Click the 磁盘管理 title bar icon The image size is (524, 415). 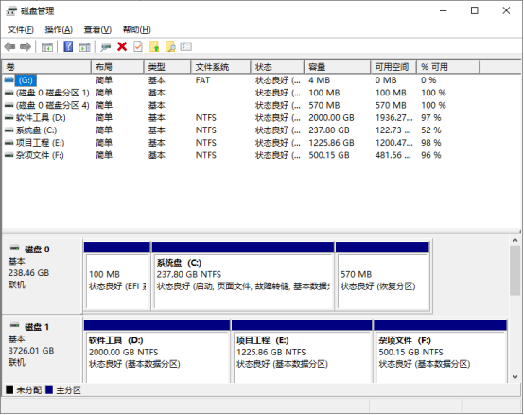tap(11, 11)
